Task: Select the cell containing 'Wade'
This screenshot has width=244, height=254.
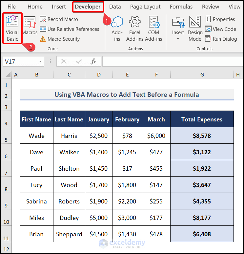Action: pos(37,136)
